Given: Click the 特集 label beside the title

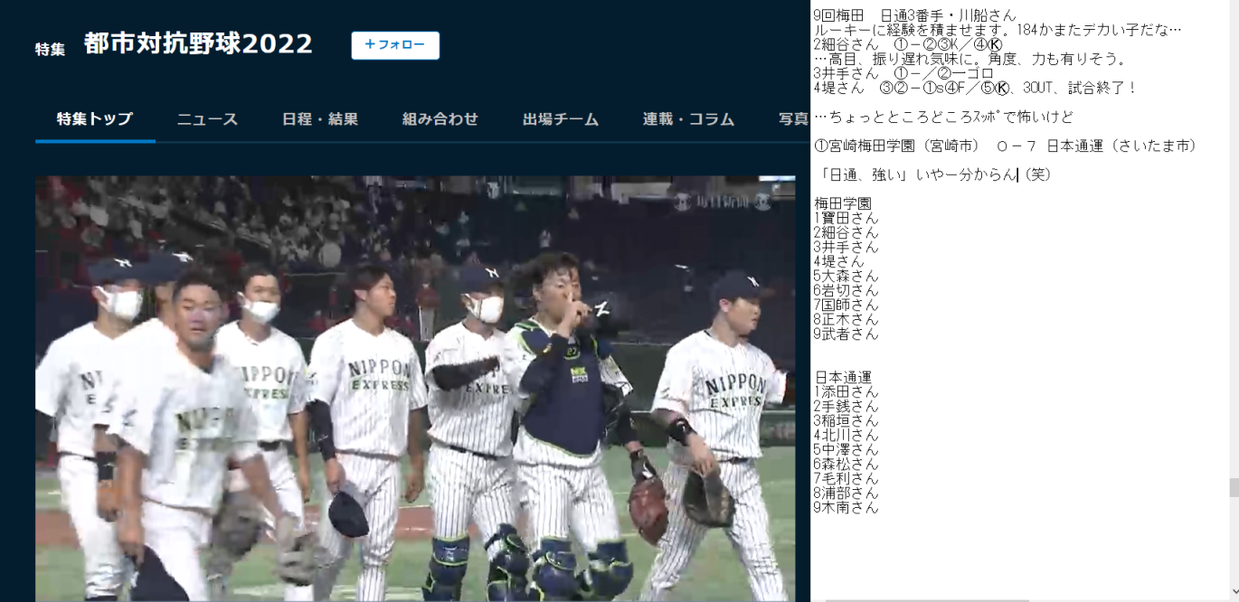Looking at the screenshot, I should click(50, 49).
